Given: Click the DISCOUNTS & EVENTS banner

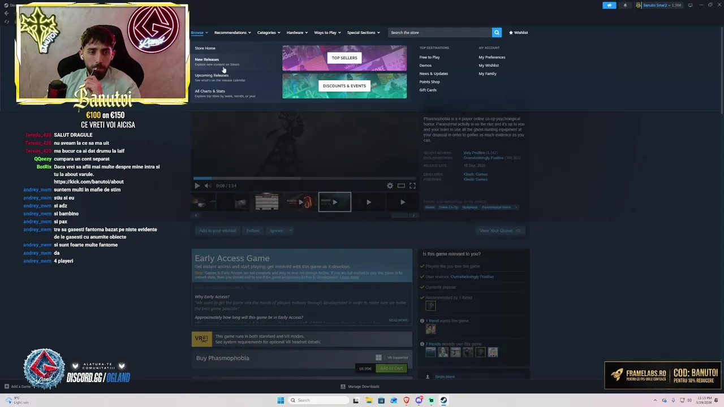Looking at the screenshot, I should pyautogui.click(x=344, y=86).
